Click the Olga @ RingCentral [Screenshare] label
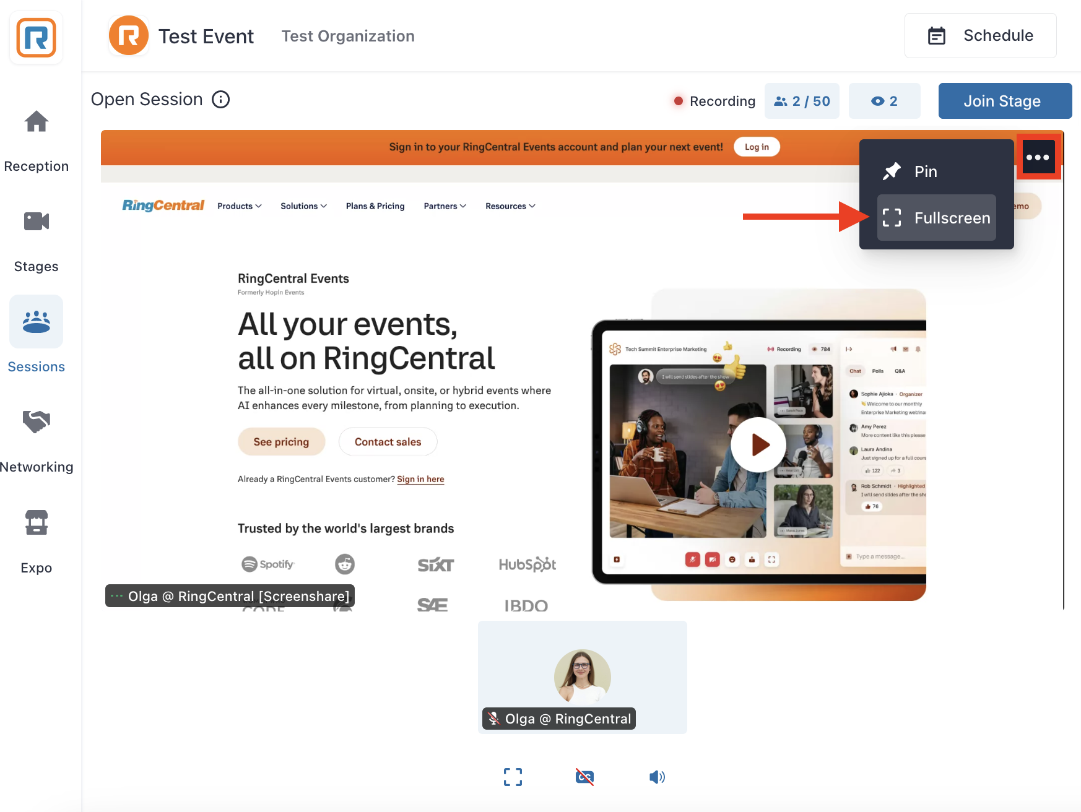 [x=230, y=596]
